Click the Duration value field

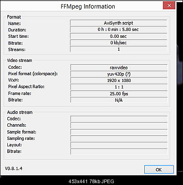tap(118, 30)
